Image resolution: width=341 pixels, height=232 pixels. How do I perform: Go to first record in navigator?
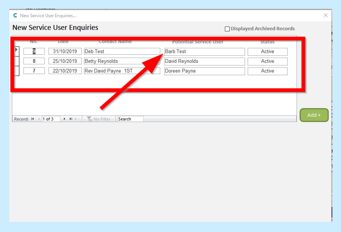(x=33, y=119)
